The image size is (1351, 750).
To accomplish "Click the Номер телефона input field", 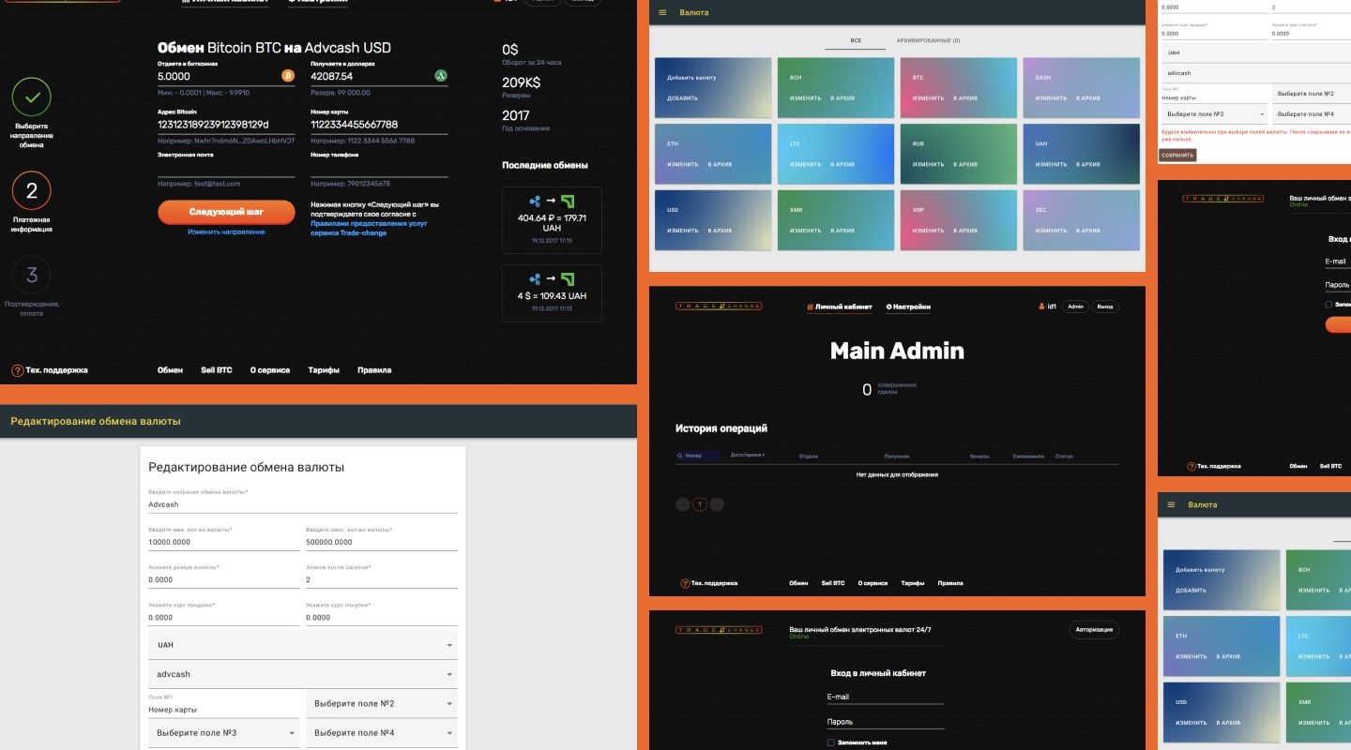I will coord(379,168).
